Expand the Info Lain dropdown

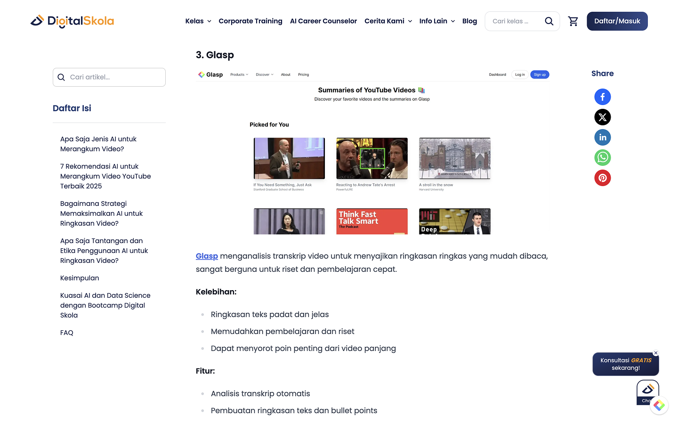[437, 21]
